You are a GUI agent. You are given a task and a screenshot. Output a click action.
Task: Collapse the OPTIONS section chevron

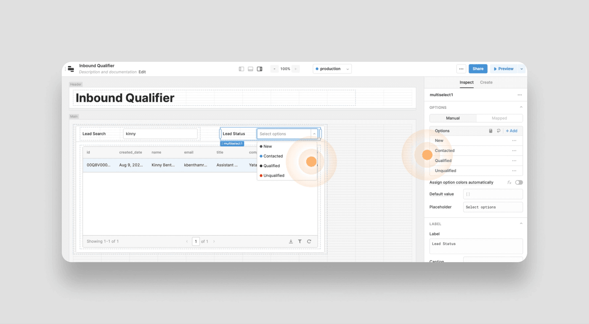click(x=521, y=108)
